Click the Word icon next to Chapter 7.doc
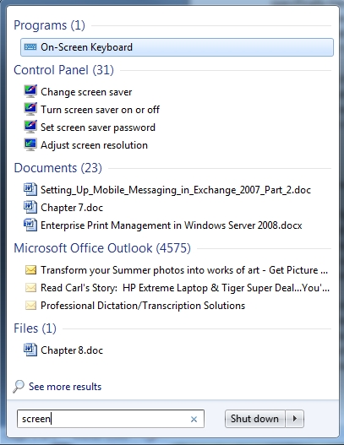 [30, 208]
